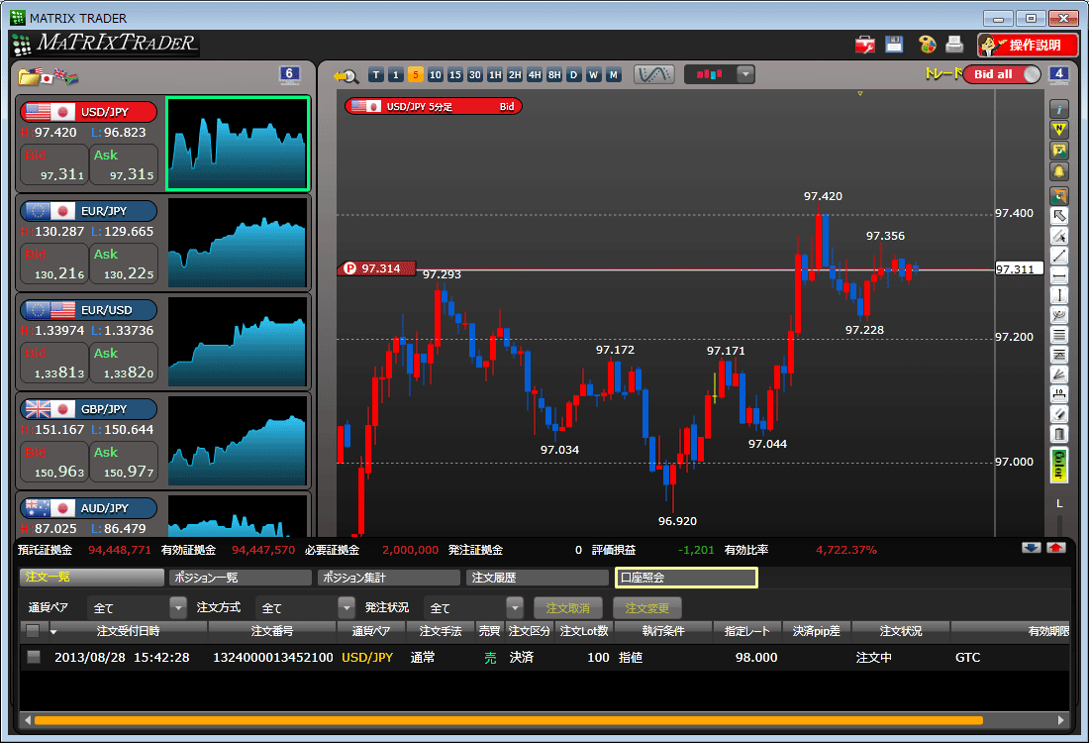Click the orange detach chart arrow icon
The height and width of the screenshot is (743, 1089).
click(x=1058, y=196)
